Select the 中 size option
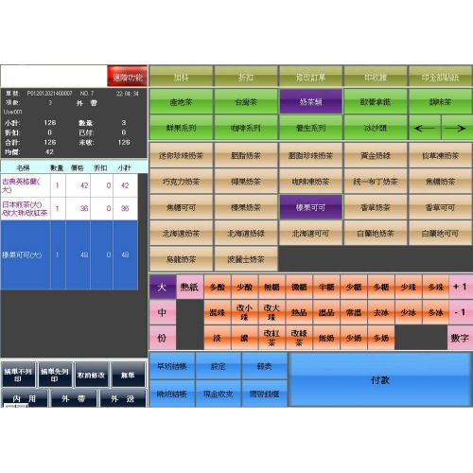This screenshot has width=473, height=473. click(x=163, y=312)
